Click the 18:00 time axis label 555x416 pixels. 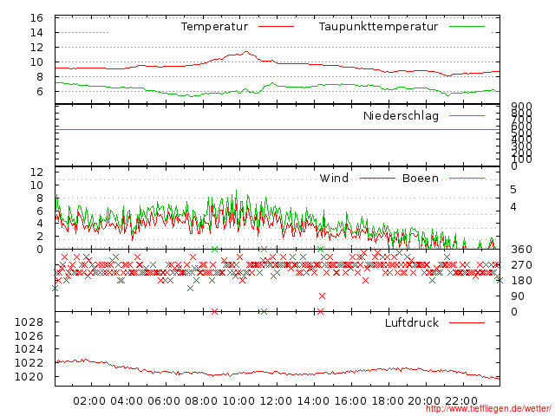(x=388, y=401)
